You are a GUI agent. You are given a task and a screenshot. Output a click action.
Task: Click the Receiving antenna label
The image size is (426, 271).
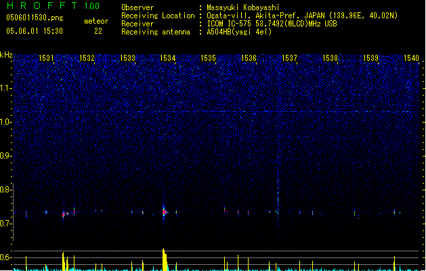coord(156,32)
